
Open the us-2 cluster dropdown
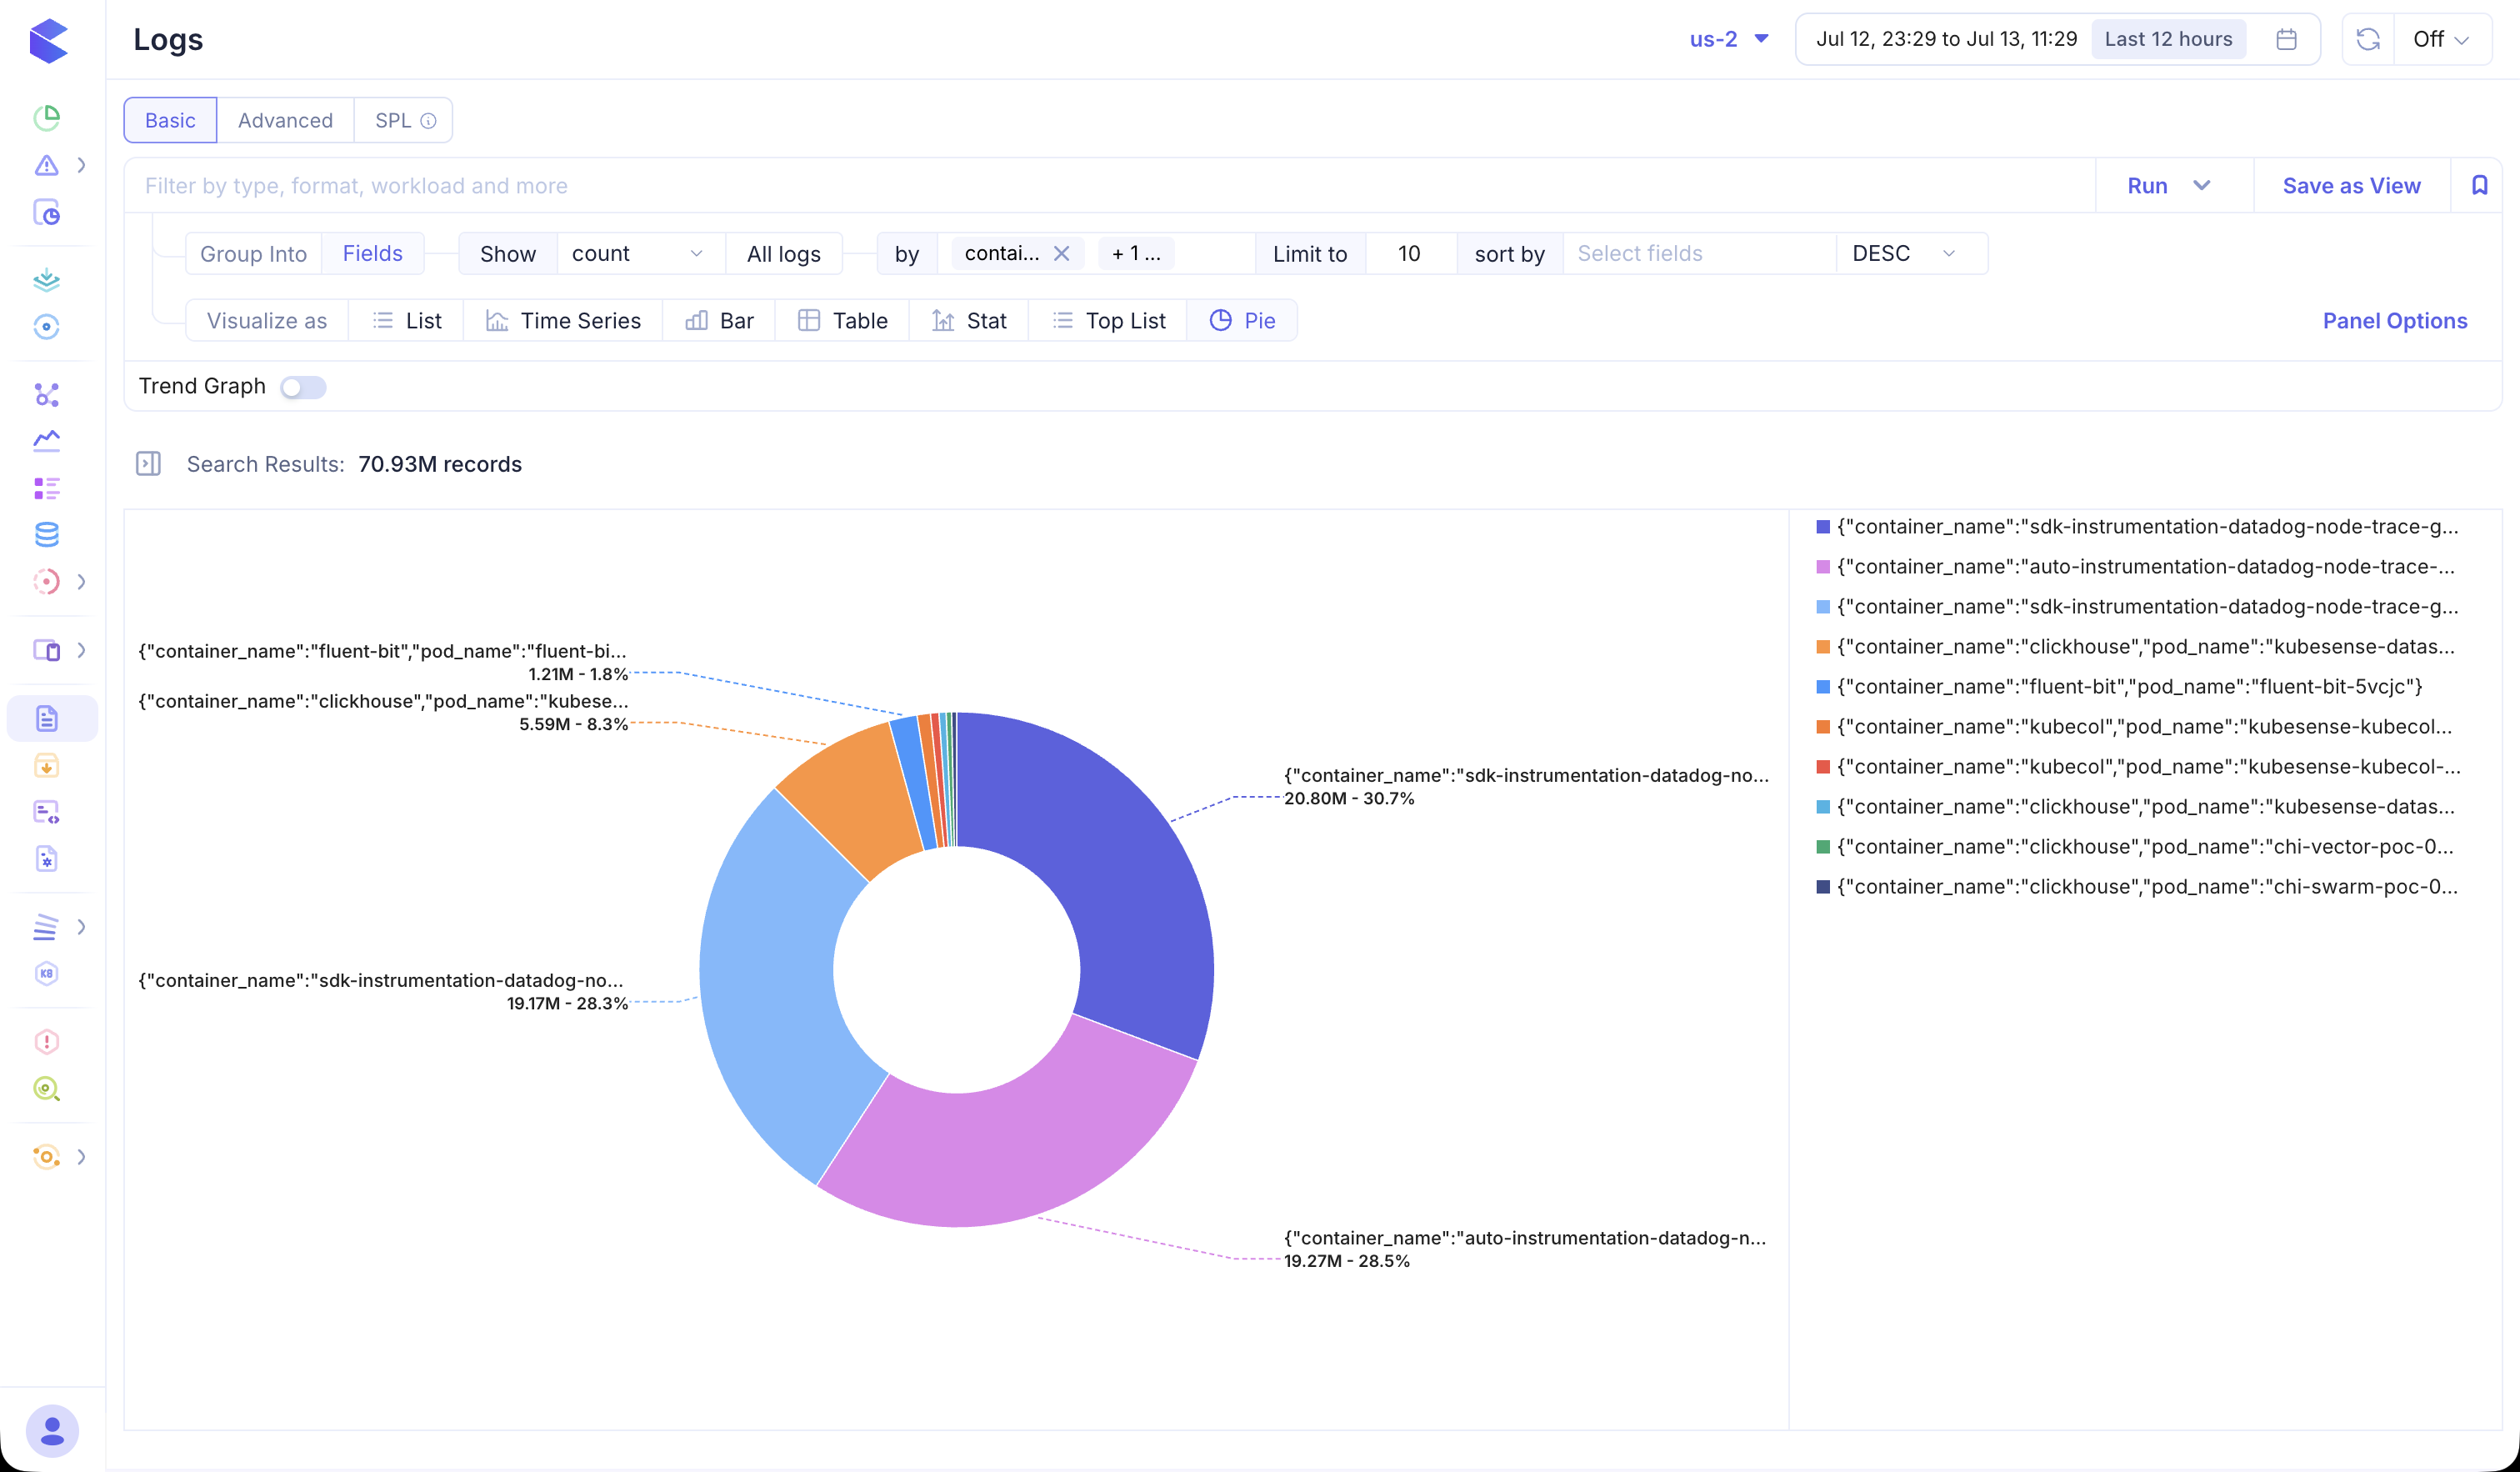1729,39
